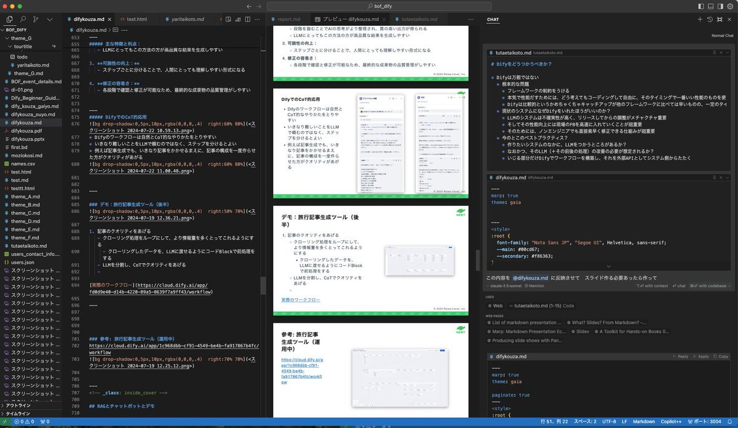Expand the タイムライン section
The width and height of the screenshot is (738, 428).
tap(31, 414)
